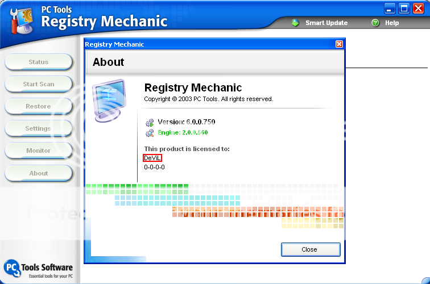Minimize the Registry Mechanic main window
The image size is (430, 284).
tap(390, 8)
